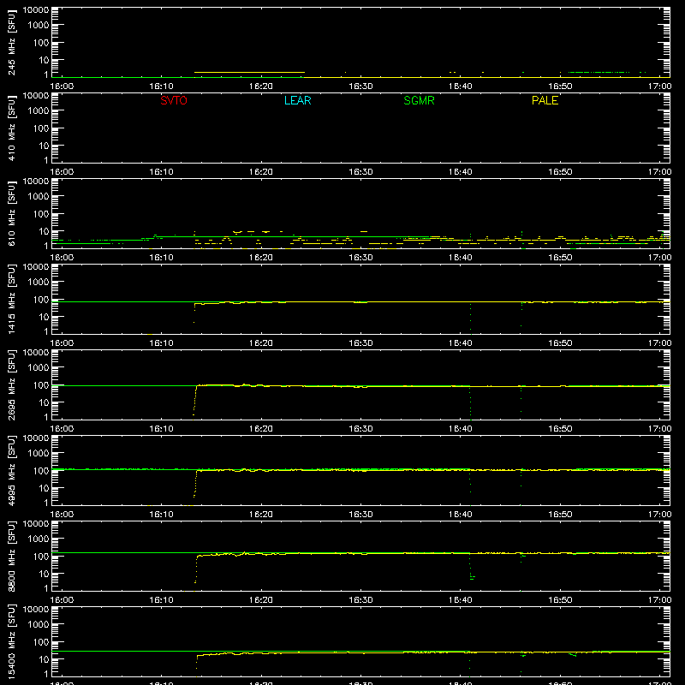Screen dimensions: 685x685
Task: Select the 2695 MHz [SFU] axis title
Action: [12, 385]
